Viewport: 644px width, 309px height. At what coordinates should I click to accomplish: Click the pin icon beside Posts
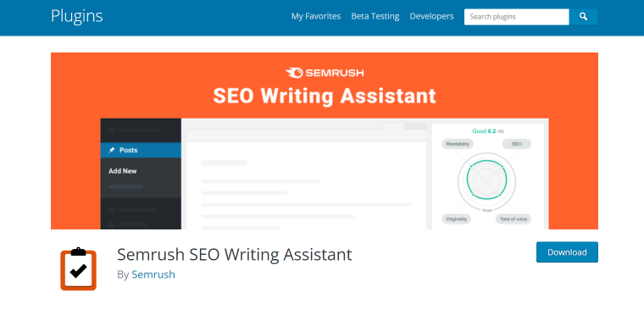coord(111,150)
